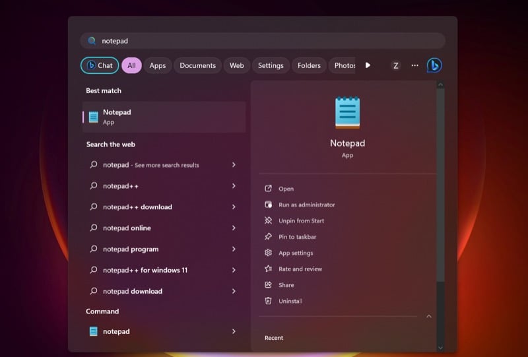
Task: Choose Uninstall for Notepad
Action: point(290,301)
